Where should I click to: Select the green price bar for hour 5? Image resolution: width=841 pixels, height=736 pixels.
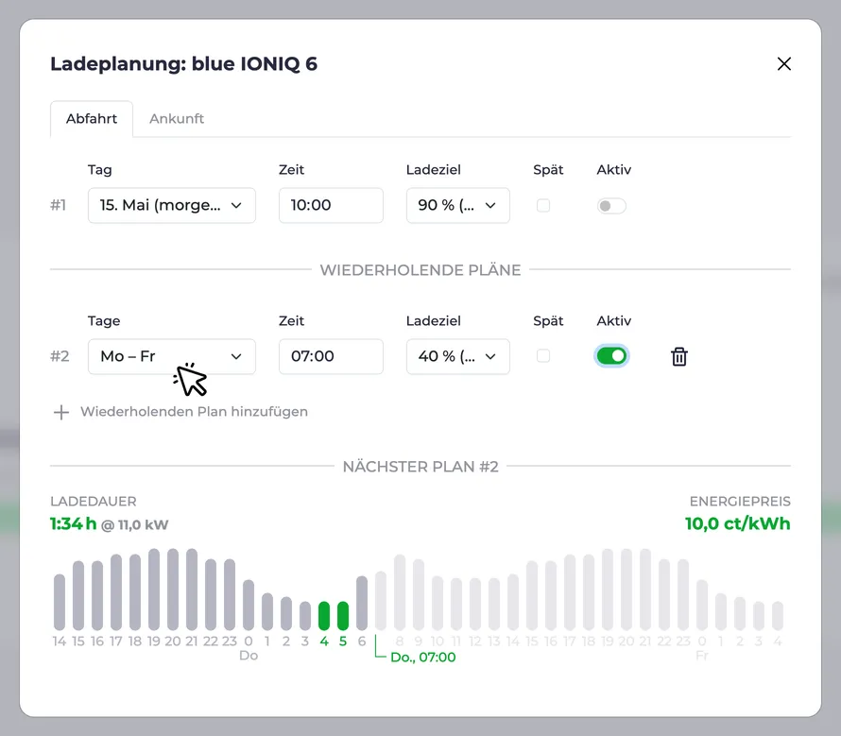pos(343,616)
